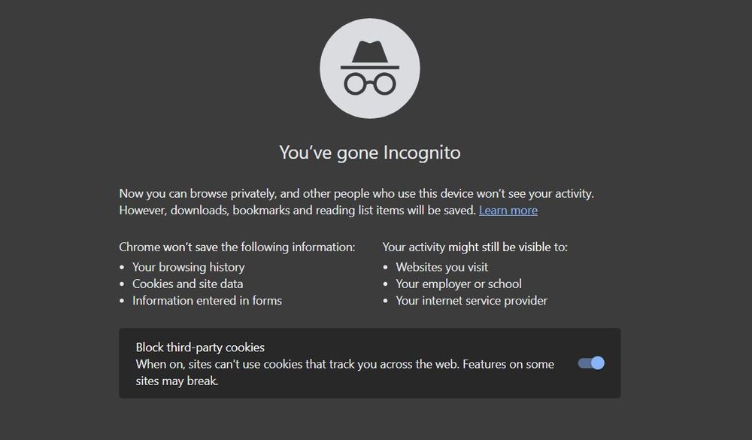Click empty background below the cookies card
The image size is (752, 440).
(370, 420)
